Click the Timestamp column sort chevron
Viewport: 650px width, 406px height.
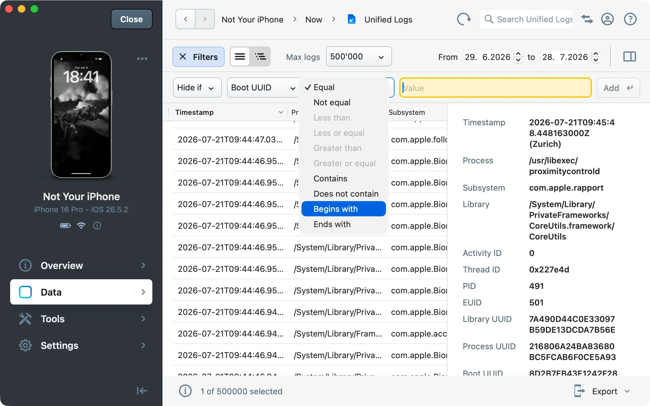click(281, 112)
